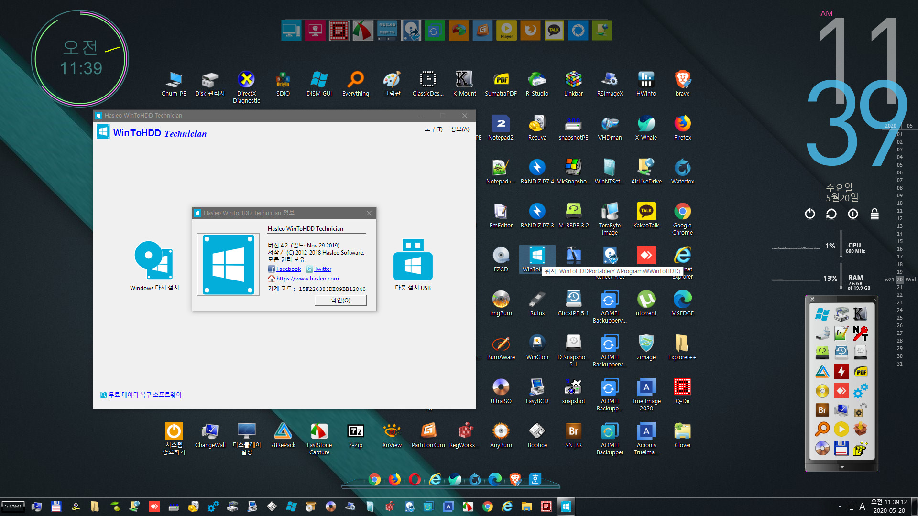
Task: Open Opera in the bottom dock
Action: [415, 479]
